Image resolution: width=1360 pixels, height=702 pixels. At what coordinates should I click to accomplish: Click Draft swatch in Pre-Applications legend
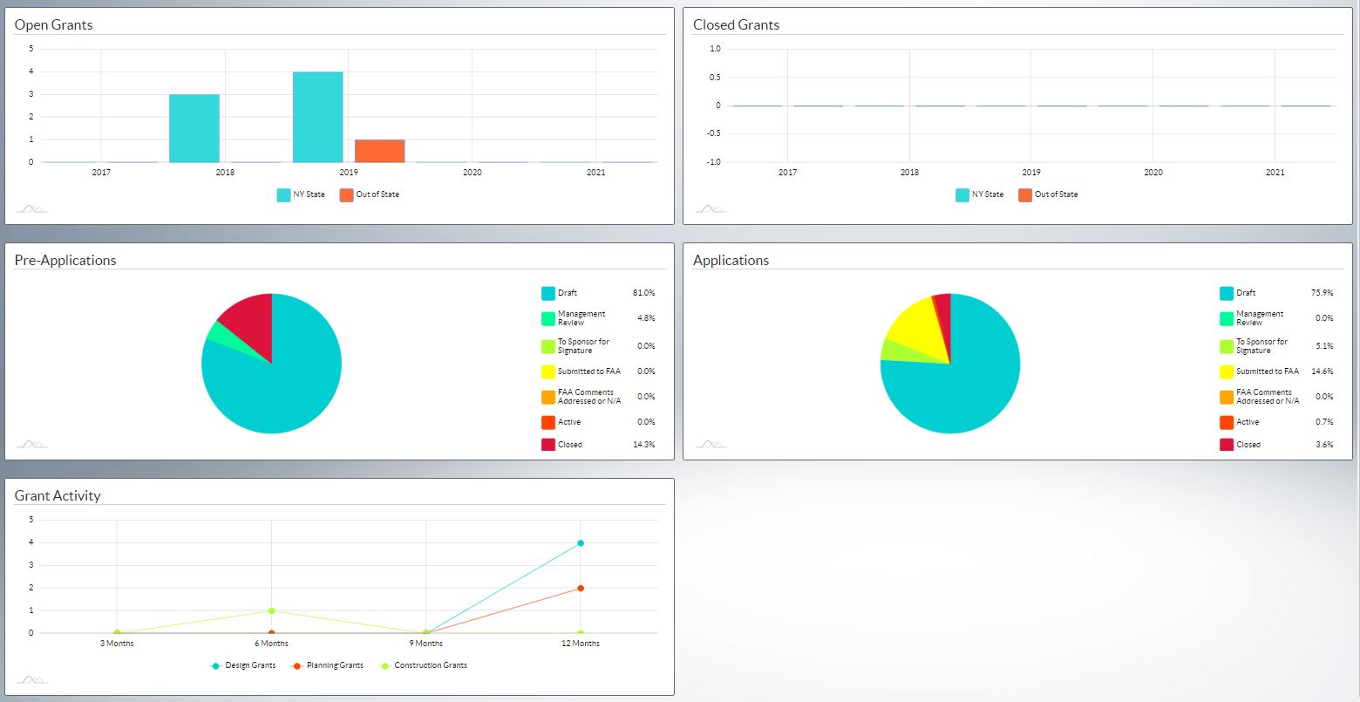coord(548,293)
